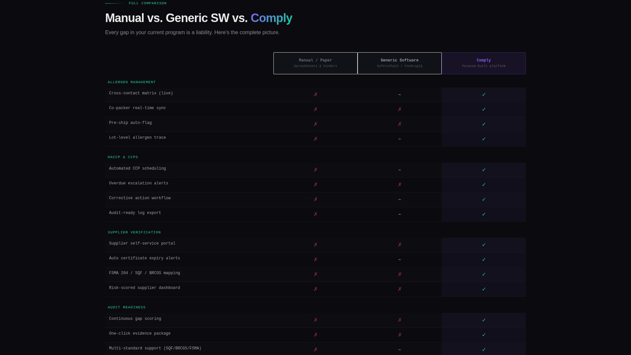The image size is (631, 355).
Task: Click the Comply check for Audit-ready log export
Action: 484,214
